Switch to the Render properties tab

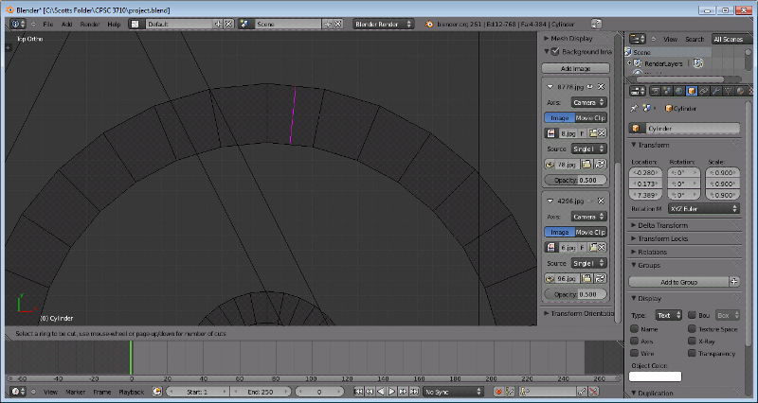[x=656, y=91]
